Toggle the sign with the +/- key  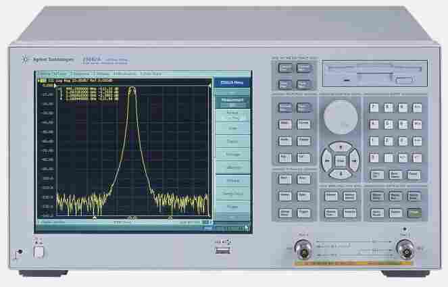coord(403,157)
